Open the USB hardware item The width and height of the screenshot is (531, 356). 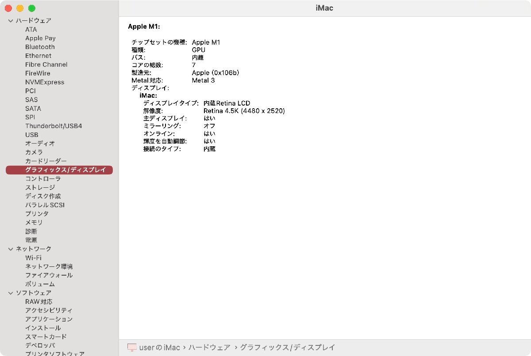tap(31, 135)
